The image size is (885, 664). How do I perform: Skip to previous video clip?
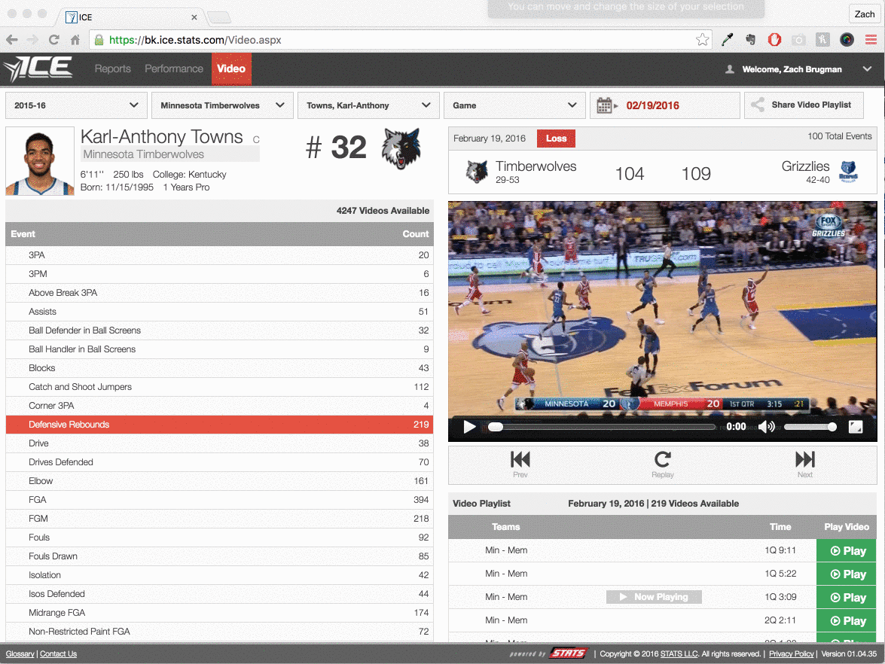(520, 463)
